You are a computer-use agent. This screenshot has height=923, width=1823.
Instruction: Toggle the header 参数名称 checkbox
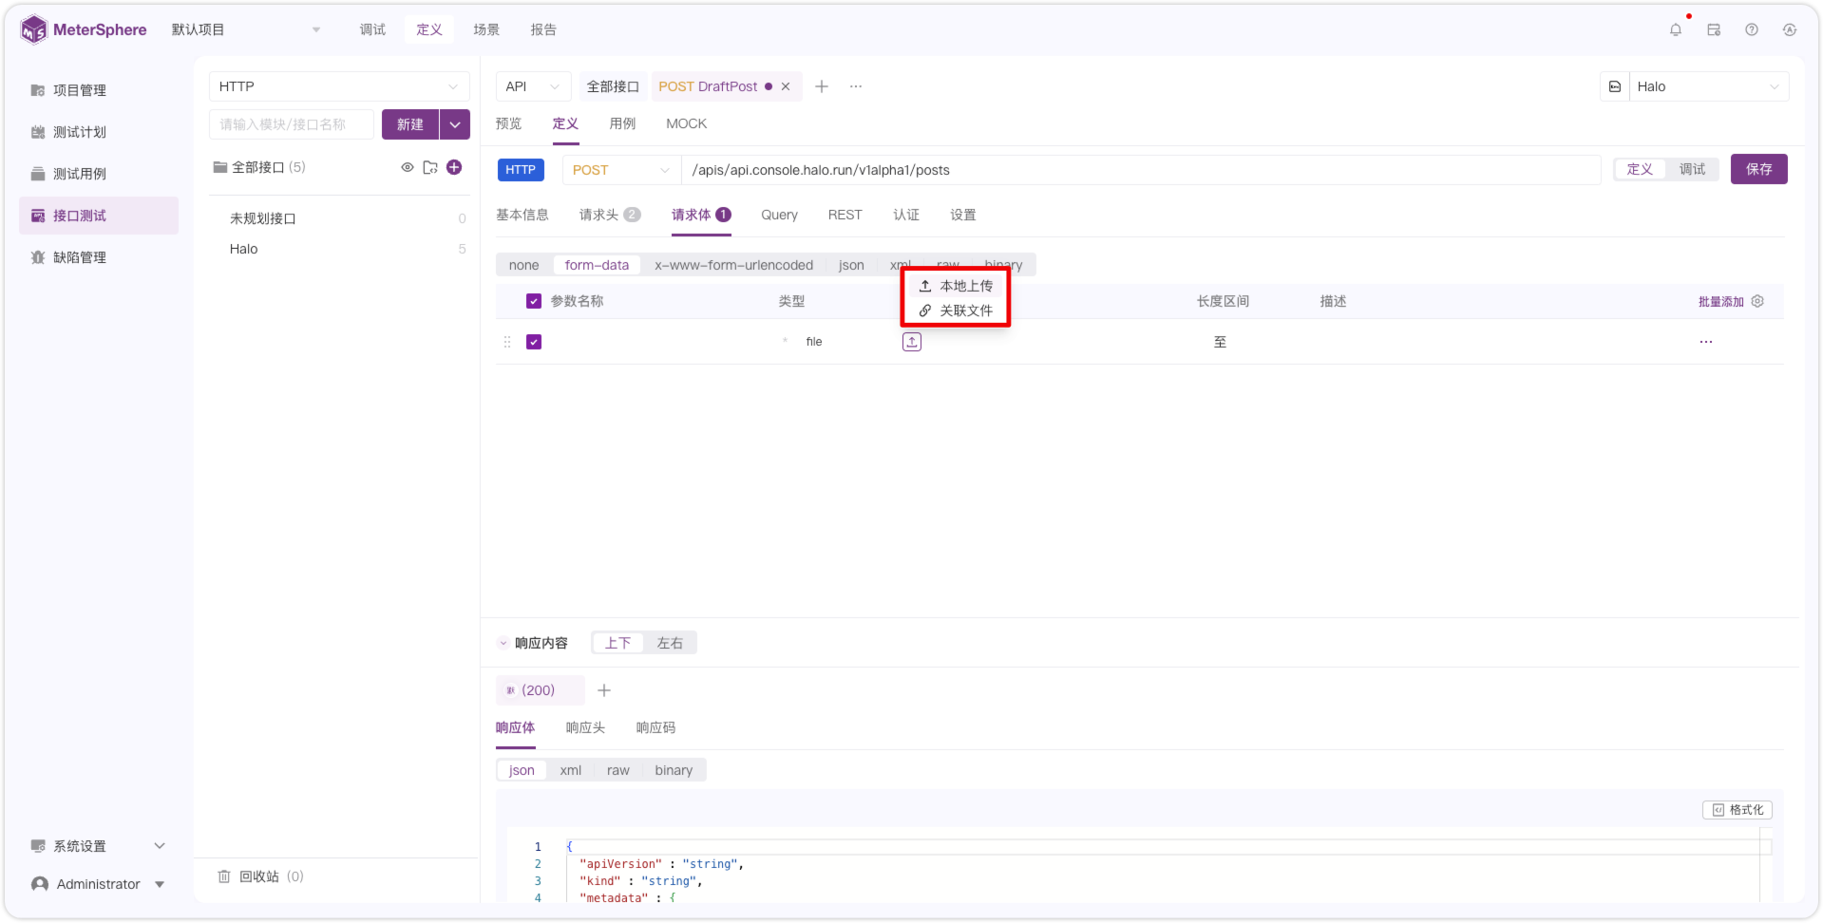point(534,301)
